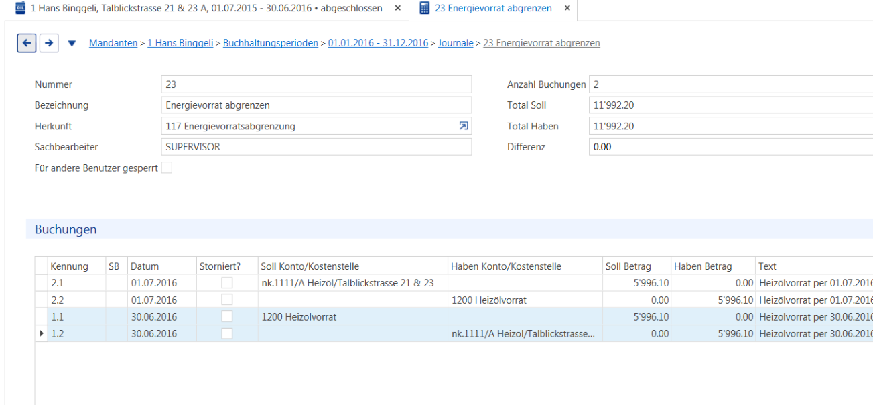Click the Total Soll field
The height and width of the screenshot is (405, 873).
731,105
